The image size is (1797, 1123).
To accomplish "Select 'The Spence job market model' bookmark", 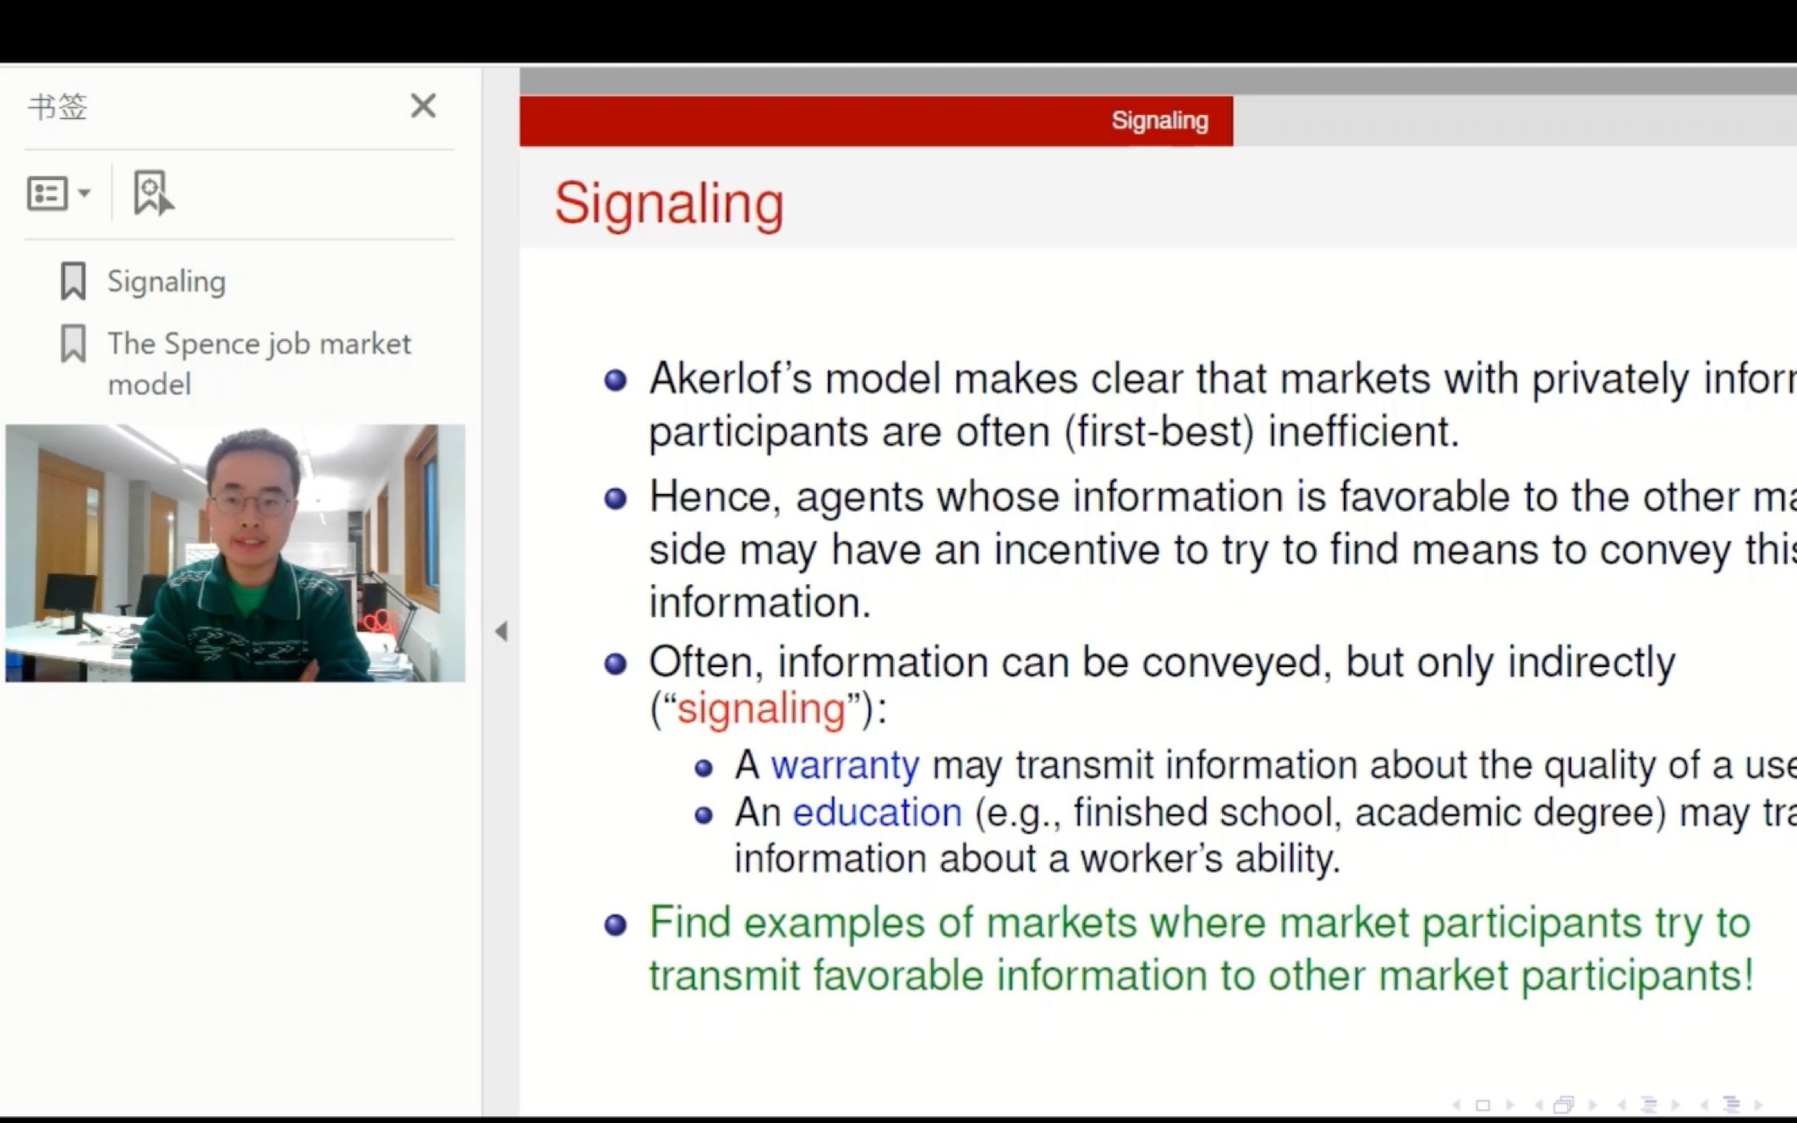I will tap(260, 364).
